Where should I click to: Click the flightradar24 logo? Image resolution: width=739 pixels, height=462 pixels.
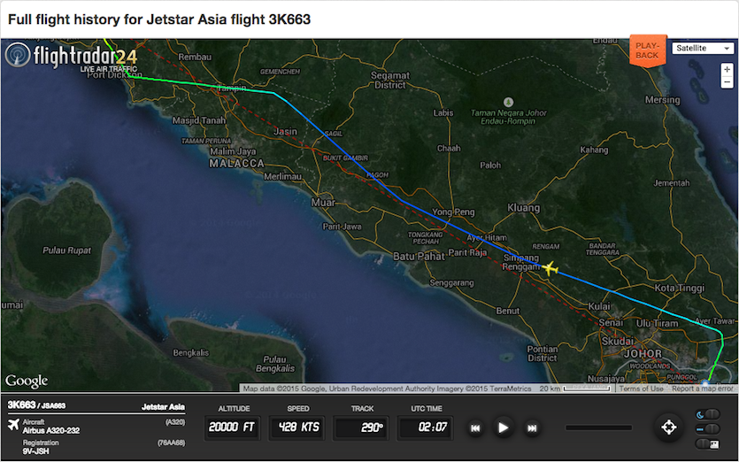pyautogui.click(x=72, y=57)
